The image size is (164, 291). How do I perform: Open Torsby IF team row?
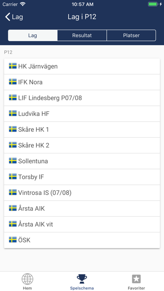pyautogui.click(x=82, y=177)
